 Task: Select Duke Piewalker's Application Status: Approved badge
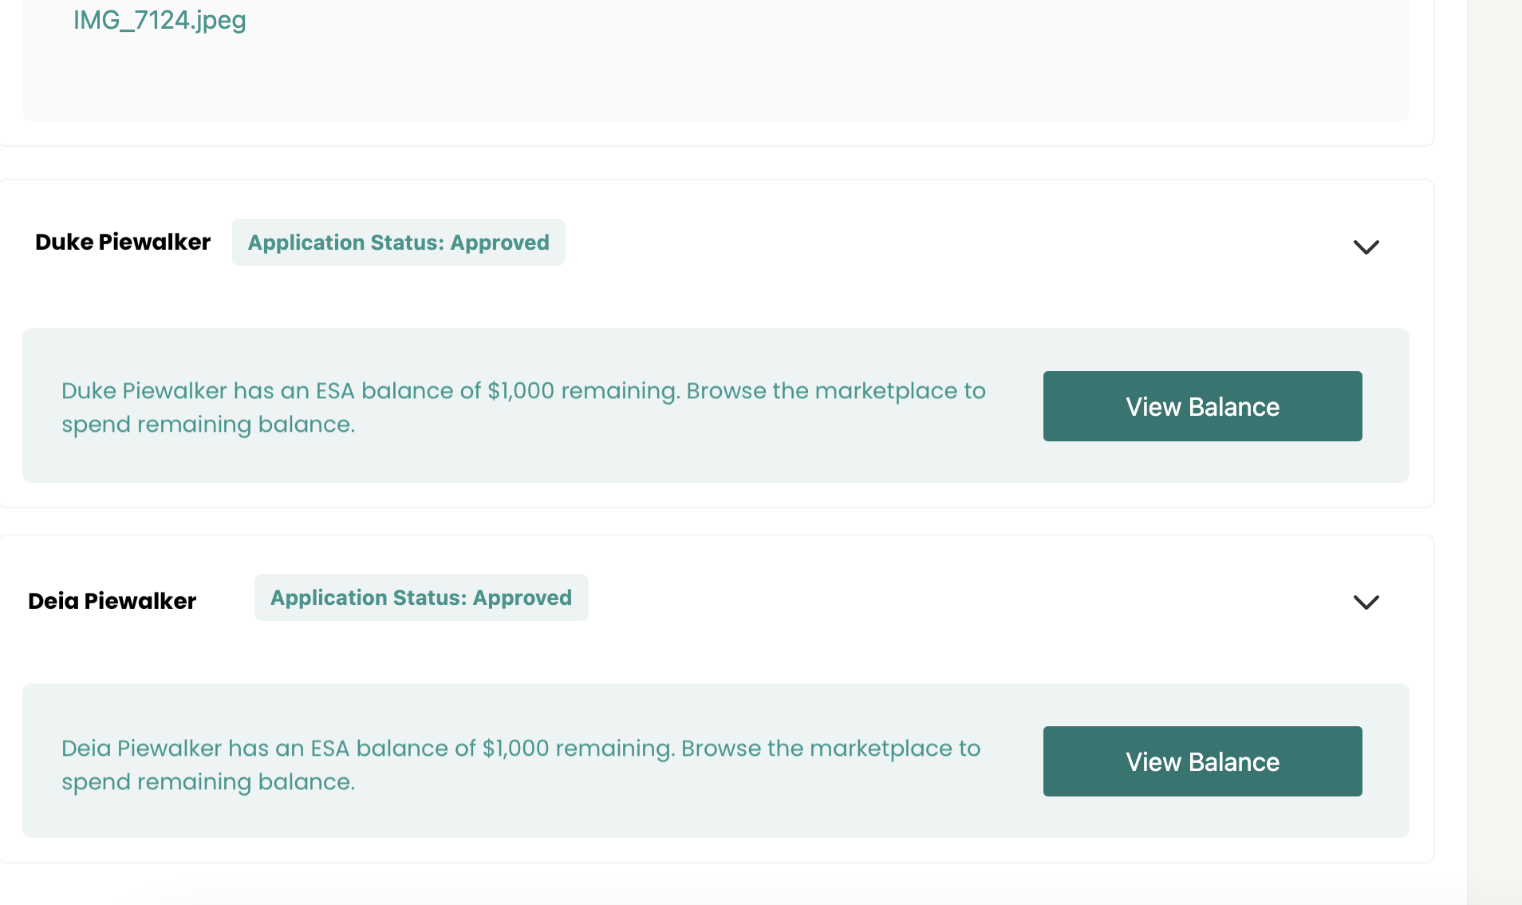click(x=399, y=243)
